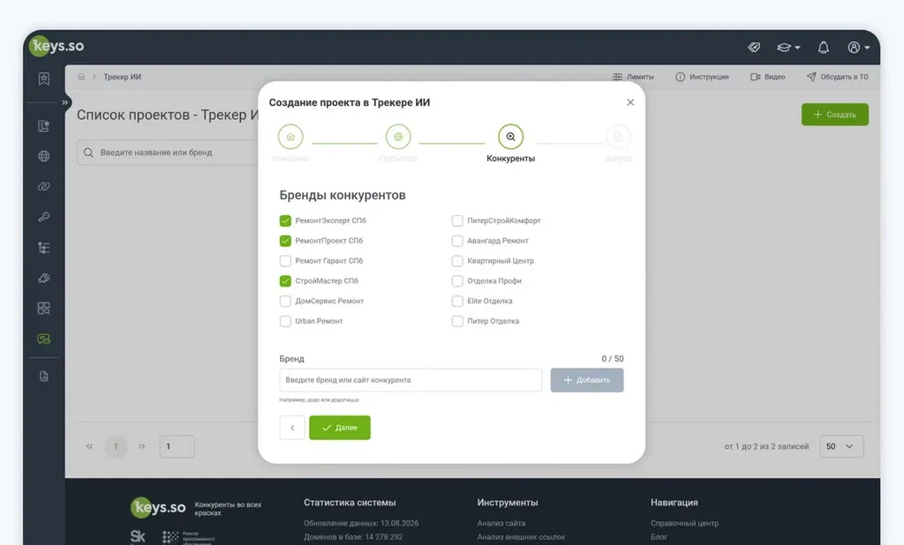Check Авангард Ремонт
Screen dimensions: 904x545
457,241
